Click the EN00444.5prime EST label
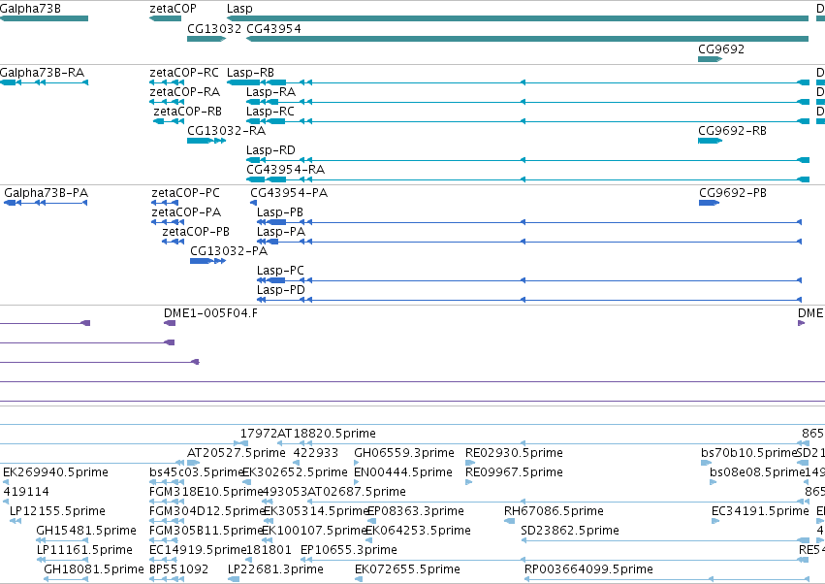The width and height of the screenshot is (825, 584). pos(403,472)
